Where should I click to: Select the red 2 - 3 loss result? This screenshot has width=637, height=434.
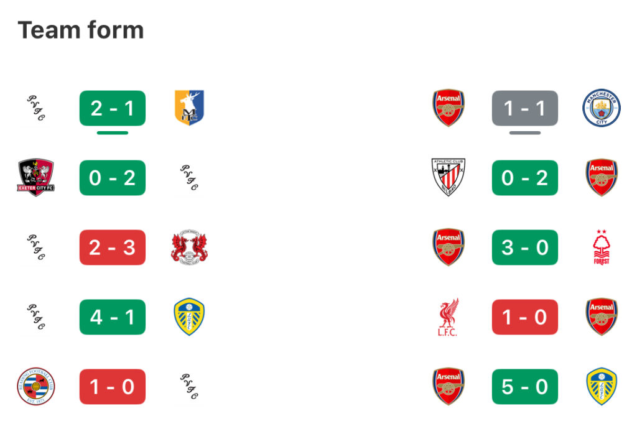click(113, 247)
